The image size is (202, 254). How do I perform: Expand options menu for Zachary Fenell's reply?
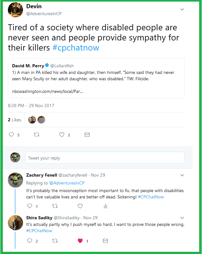182,175
